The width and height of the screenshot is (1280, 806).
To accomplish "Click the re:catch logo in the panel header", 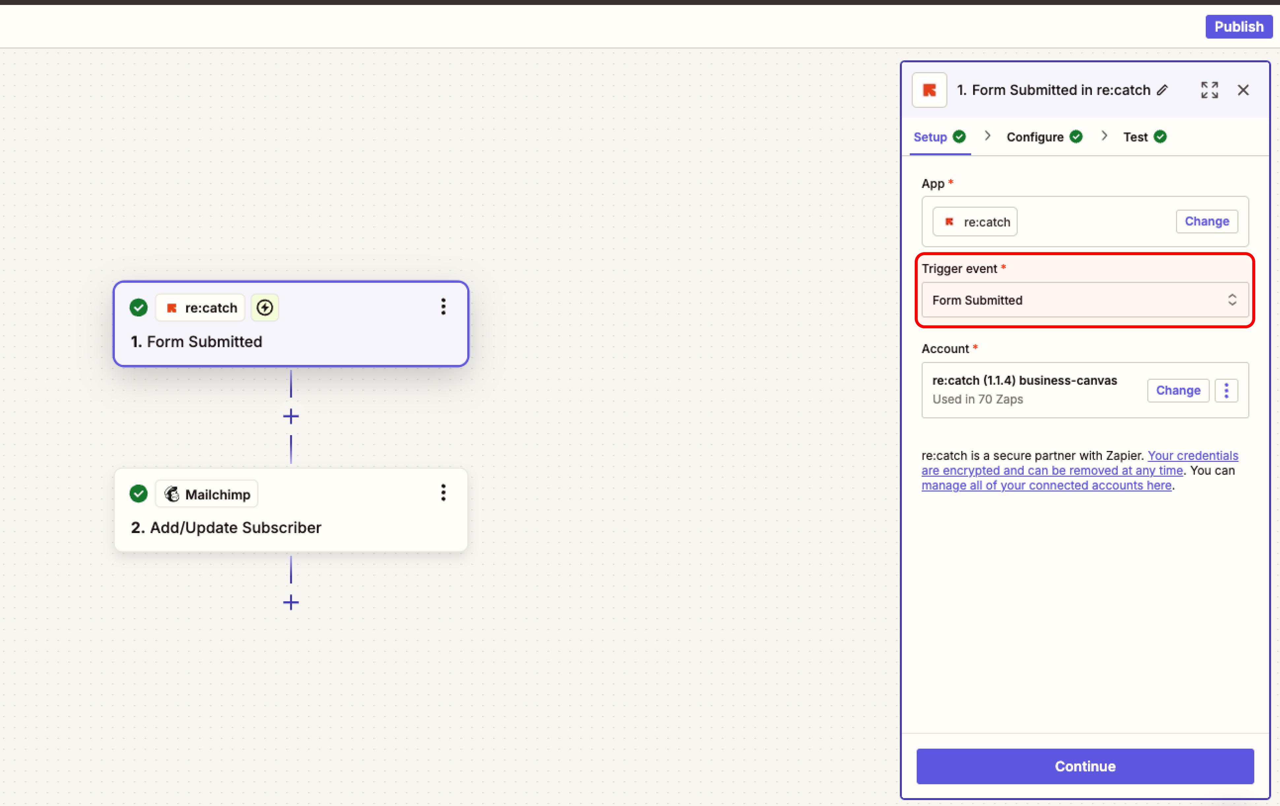I will click(x=929, y=90).
